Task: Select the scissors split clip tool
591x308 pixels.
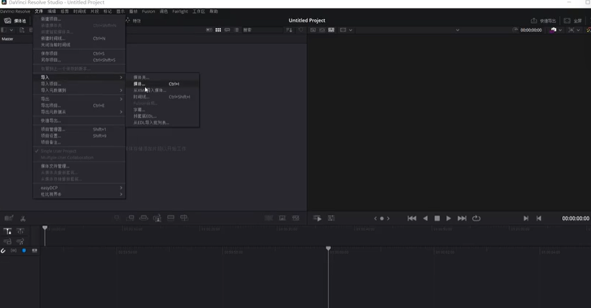Action: pos(23,218)
